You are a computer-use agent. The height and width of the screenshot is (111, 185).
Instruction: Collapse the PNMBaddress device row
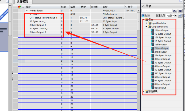[27, 11]
